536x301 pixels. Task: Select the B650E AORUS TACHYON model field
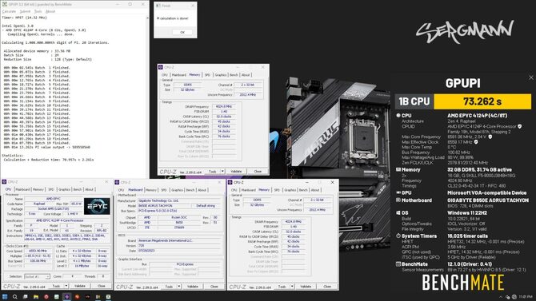pos(165,206)
